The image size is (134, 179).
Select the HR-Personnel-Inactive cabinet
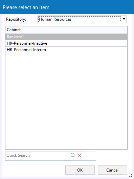[x=66, y=43]
